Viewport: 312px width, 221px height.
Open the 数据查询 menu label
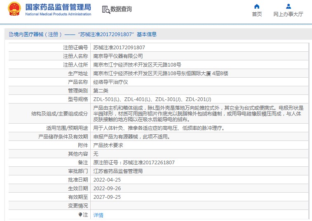click(121, 9)
